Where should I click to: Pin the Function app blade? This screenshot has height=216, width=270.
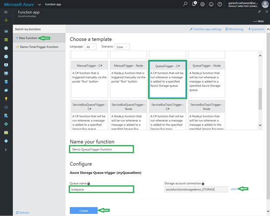(259, 12)
